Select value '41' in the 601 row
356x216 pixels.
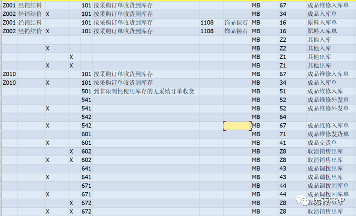[x=283, y=143]
